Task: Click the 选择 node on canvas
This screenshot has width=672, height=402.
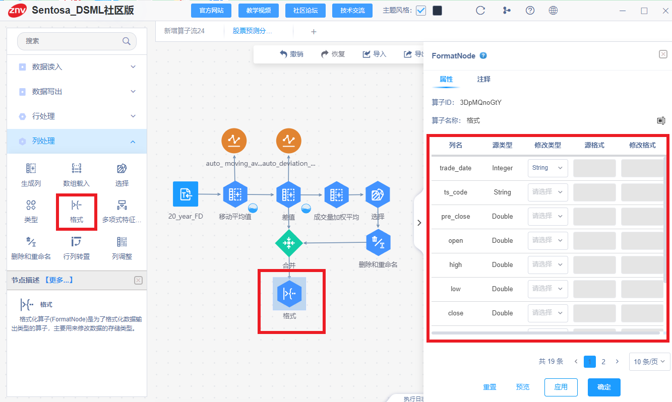Action: (x=378, y=194)
